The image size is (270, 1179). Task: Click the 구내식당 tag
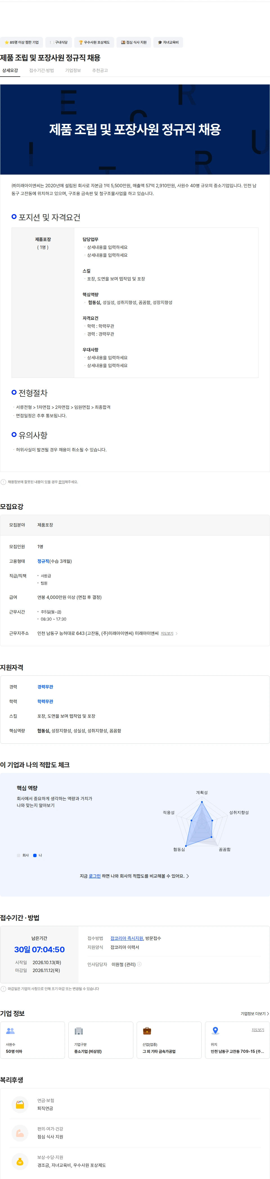pos(59,43)
